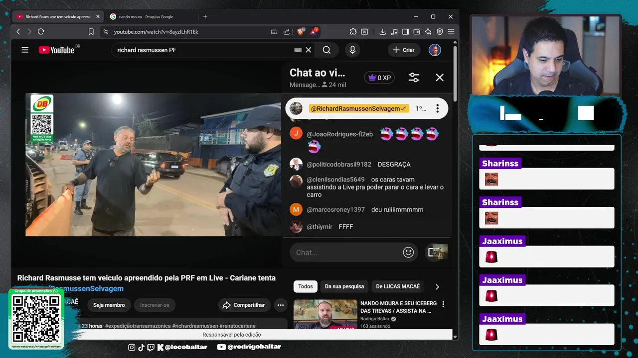Open browser downloads
Screen dimensions: 638x358
[383, 31]
